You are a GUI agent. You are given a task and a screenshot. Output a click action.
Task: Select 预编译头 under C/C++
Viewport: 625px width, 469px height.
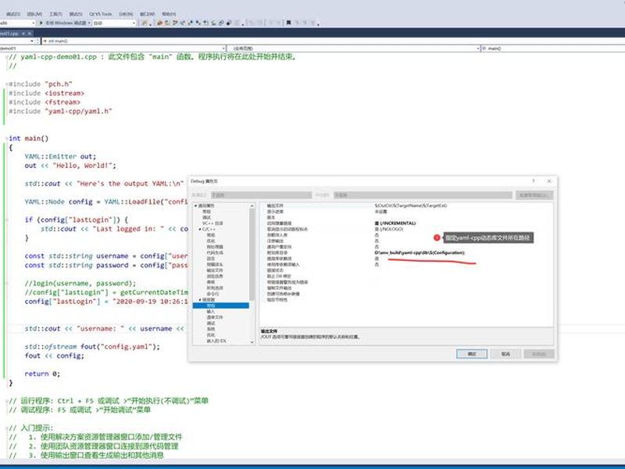(215, 264)
